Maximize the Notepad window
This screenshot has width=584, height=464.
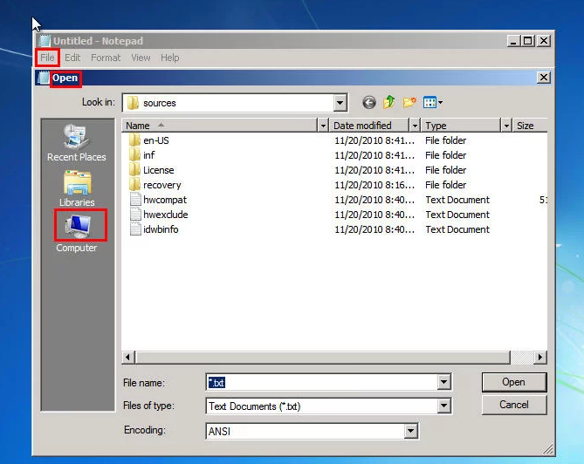[x=528, y=41]
